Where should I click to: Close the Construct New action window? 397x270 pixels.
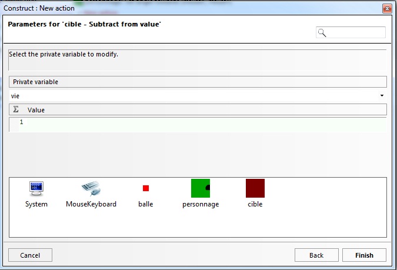387,9
